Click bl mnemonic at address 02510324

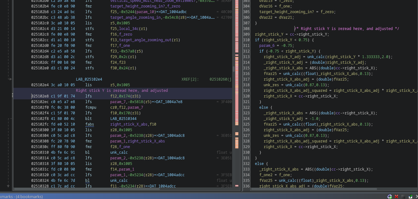[87, 181]
